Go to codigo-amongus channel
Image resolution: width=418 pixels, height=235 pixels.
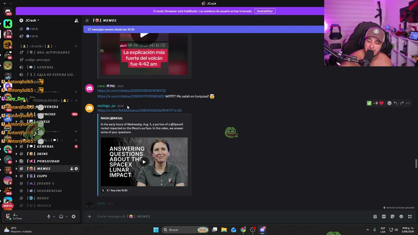click(48, 60)
